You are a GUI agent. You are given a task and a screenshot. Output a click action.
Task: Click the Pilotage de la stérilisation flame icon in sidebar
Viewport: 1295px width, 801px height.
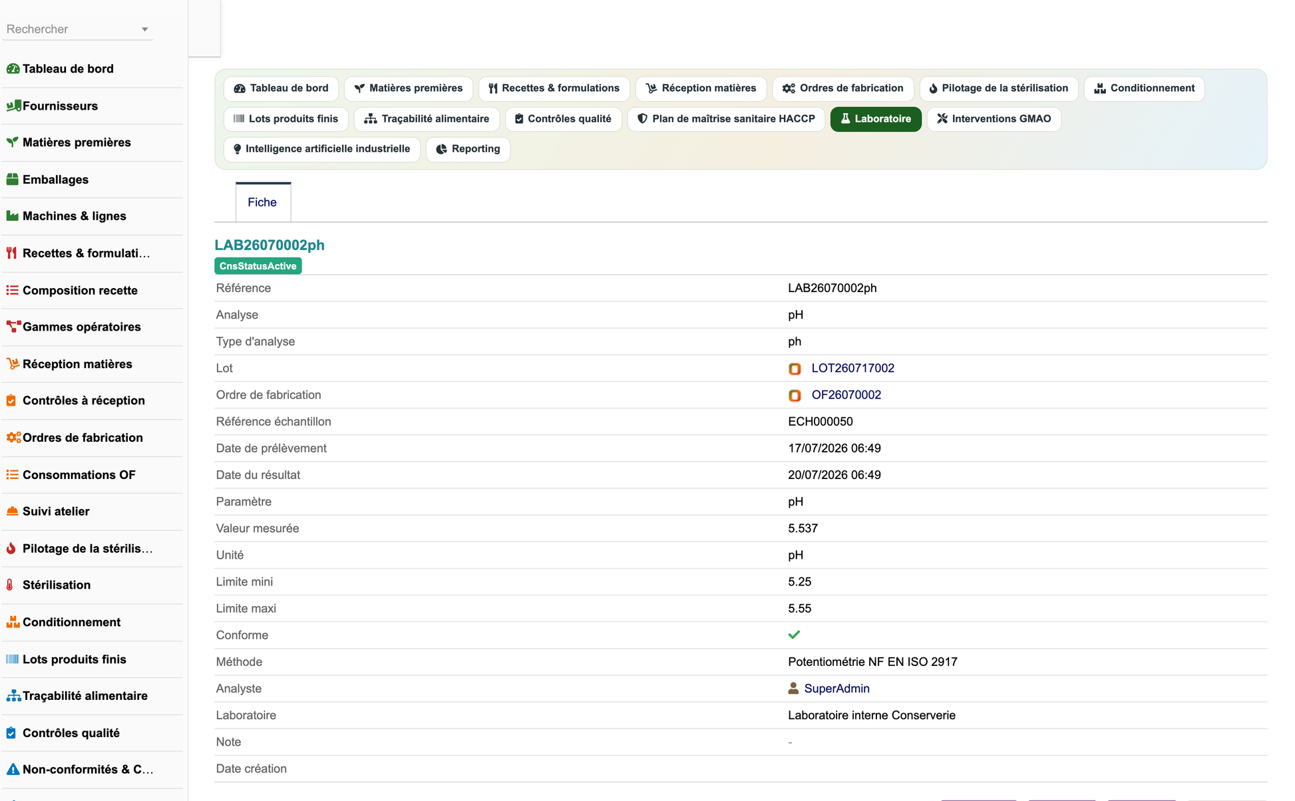[11, 549]
